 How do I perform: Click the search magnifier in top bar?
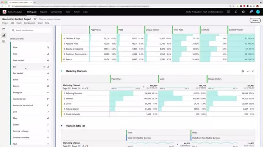click(236, 12)
